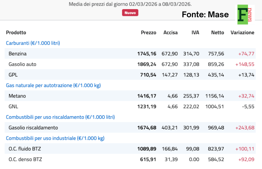Viewport: 262px width, 169px height.
Task: Select the Benzina product row
Action: [x=18, y=54]
